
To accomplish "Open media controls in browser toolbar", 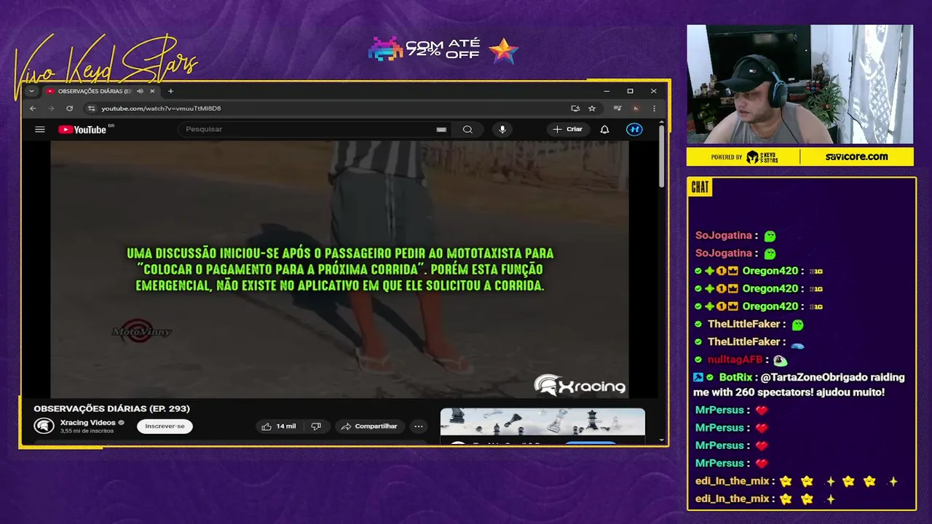I will click(x=617, y=108).
